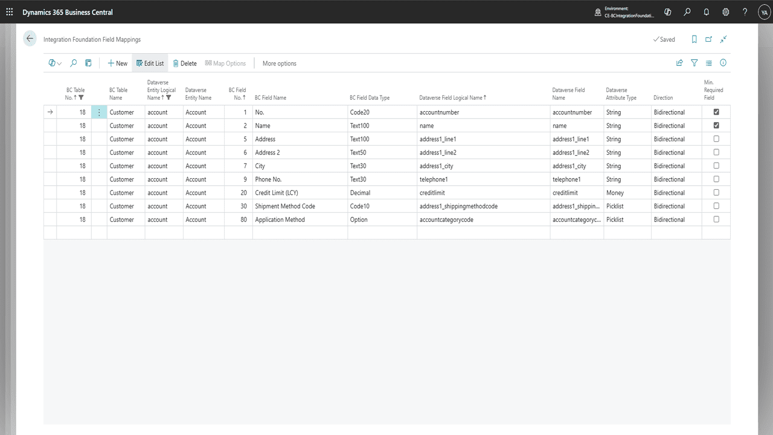The image size is (773, 435).
Task: Open BC Field Data Type column header
Action: (x=370, y=97)
